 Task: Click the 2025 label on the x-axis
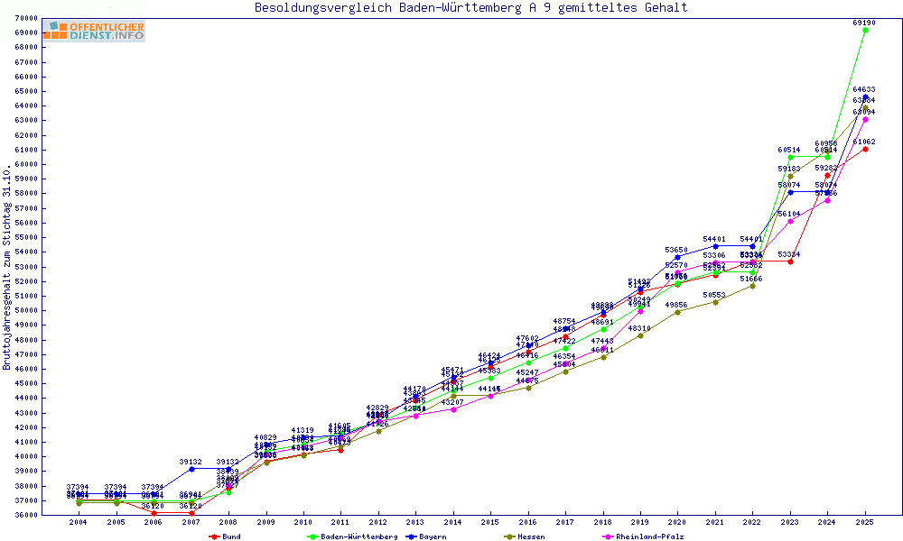(865, 522)
